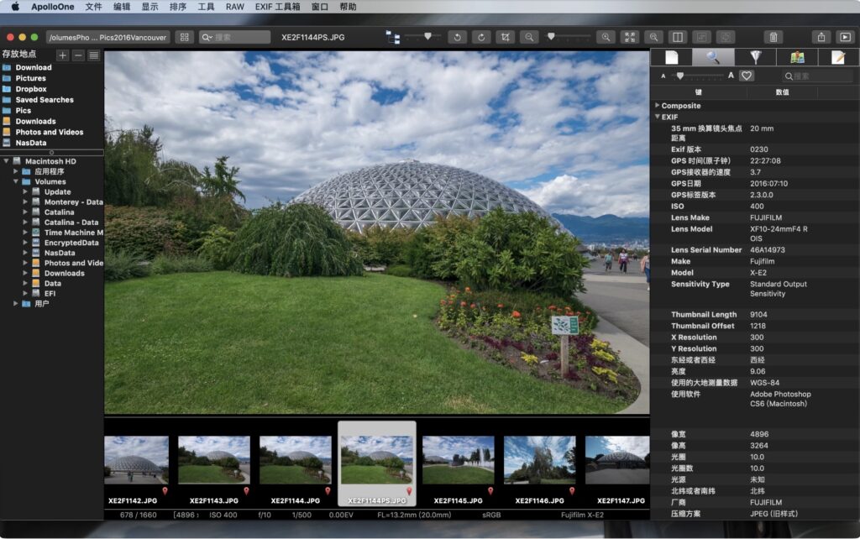The image size is (860, 539).
Task: Open the RAW menu
Action: 235,7
